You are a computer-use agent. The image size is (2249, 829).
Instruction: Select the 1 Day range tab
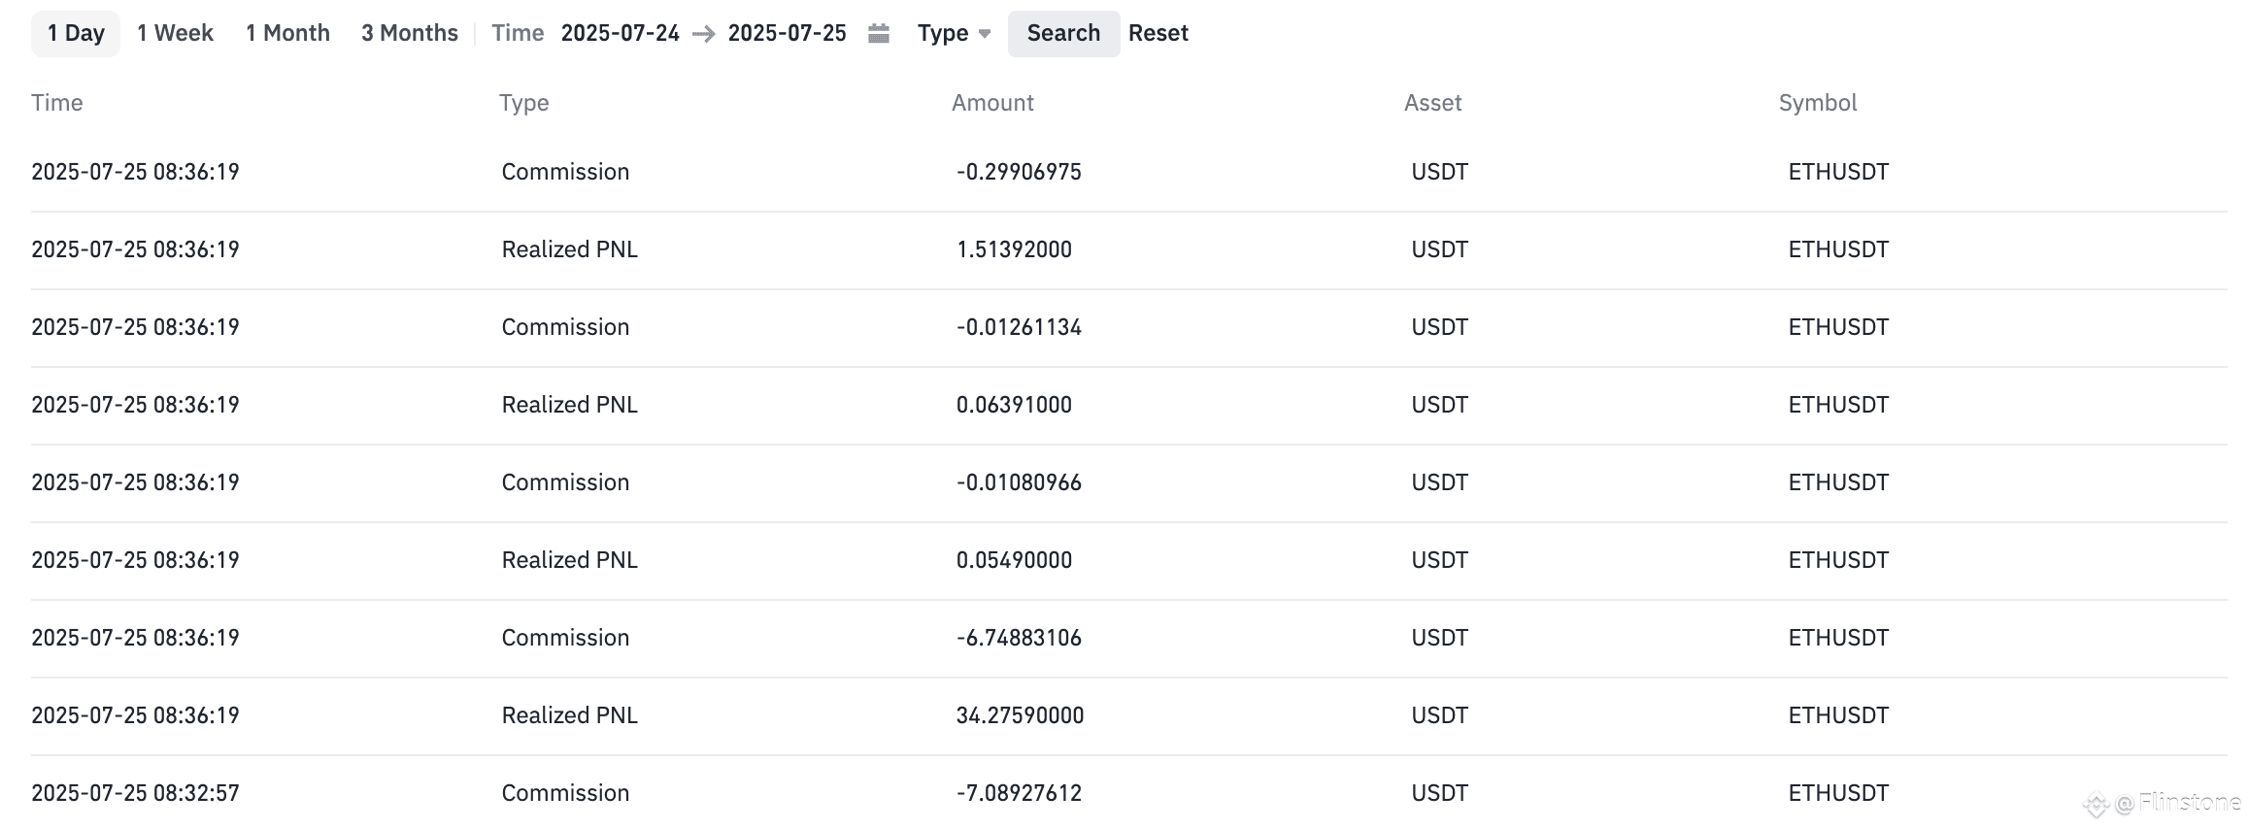(76, 33)
